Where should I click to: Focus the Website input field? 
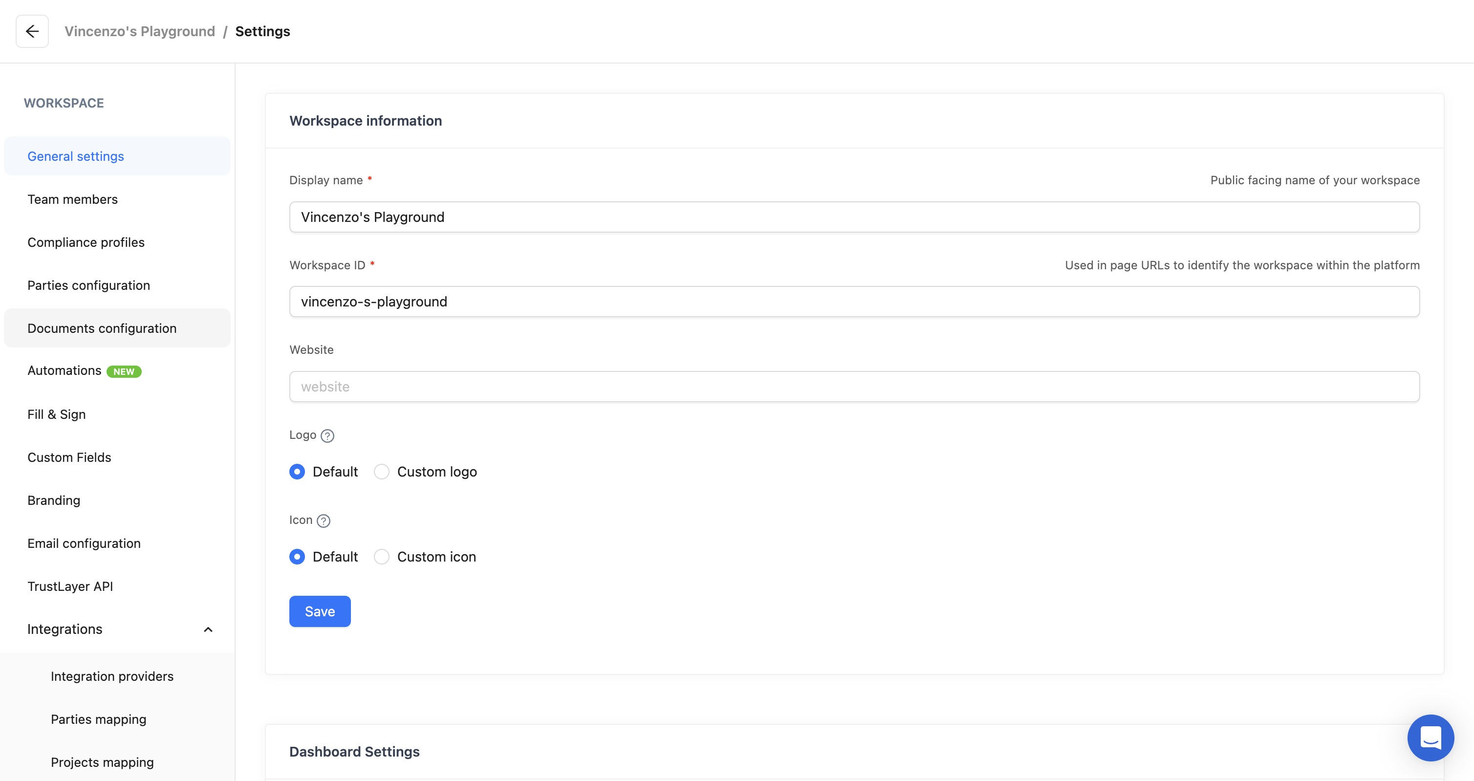[854, 387]
